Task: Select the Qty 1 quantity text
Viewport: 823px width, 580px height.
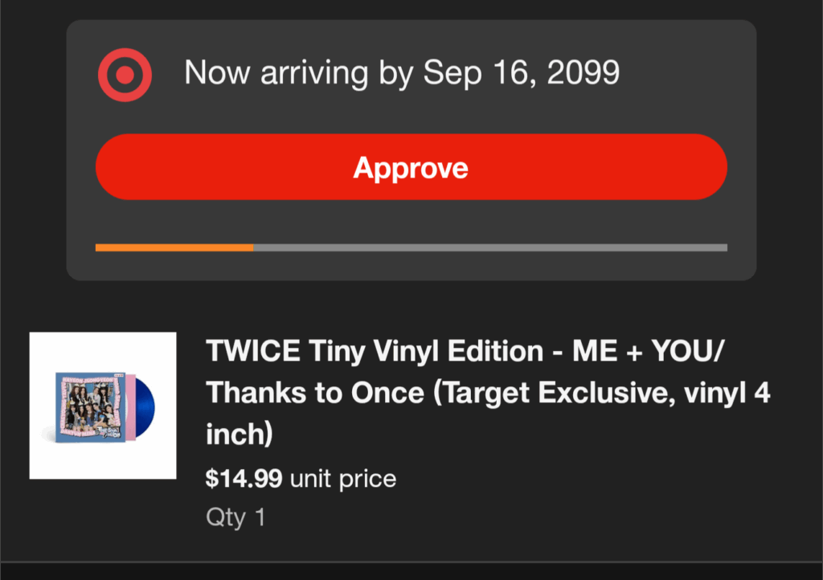Action: click(x=235, y=517)
